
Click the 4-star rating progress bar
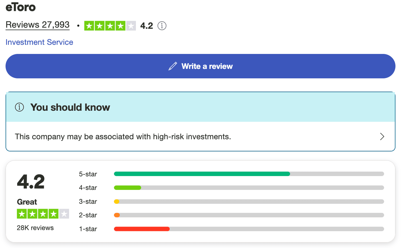(249, 187)
